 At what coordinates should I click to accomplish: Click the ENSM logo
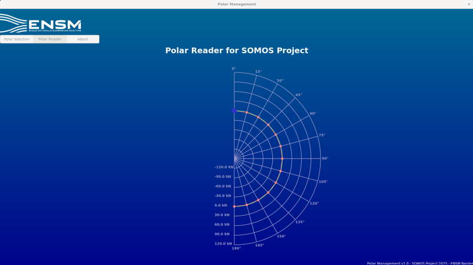click(41, 24)
